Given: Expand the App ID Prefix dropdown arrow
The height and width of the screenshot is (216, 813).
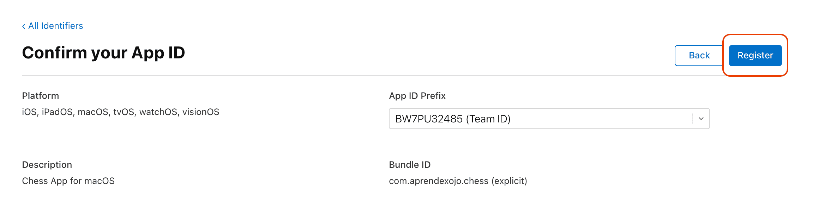Looking at the screenshot, I should pyautogui.click(x=701, y=119).
